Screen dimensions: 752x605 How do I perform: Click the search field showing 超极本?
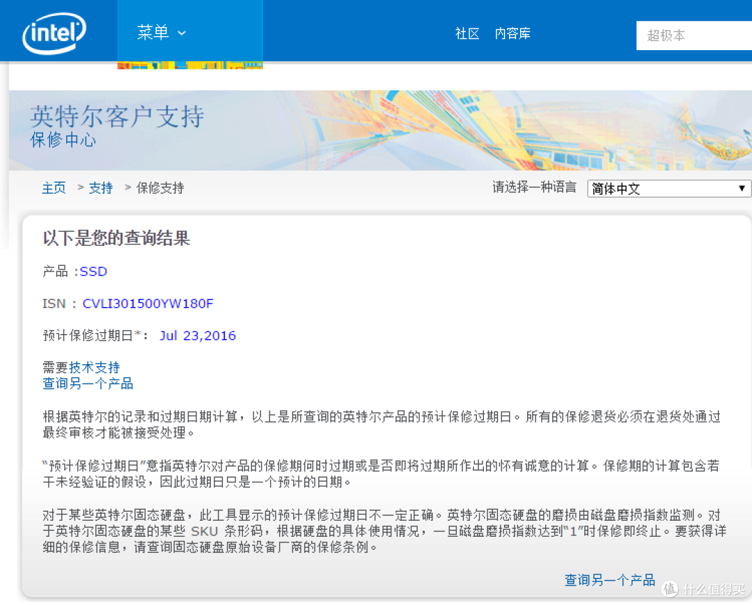coord(694,36)
